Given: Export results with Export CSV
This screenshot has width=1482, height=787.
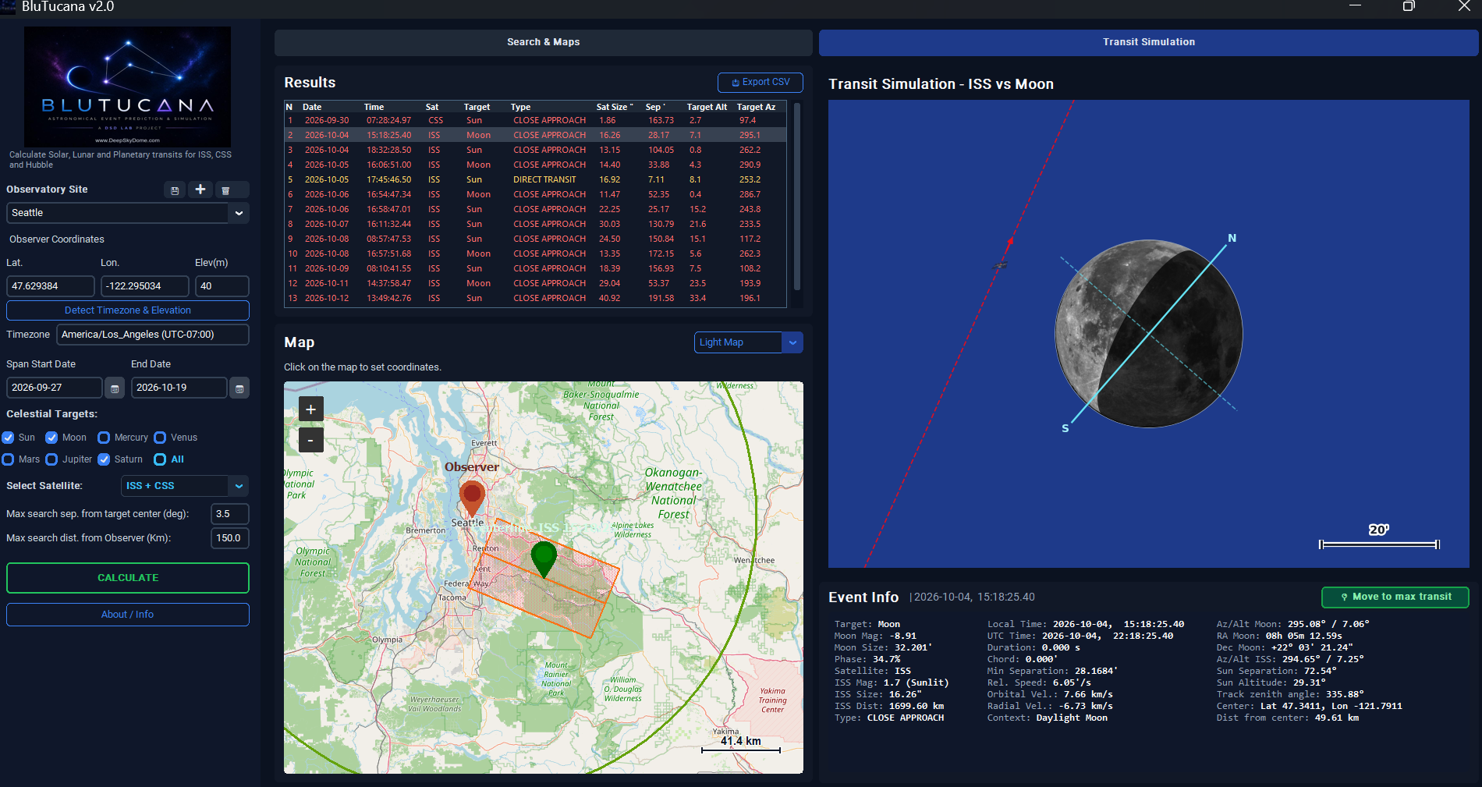Looking at the screenshot, I should [x=760, y=82].
